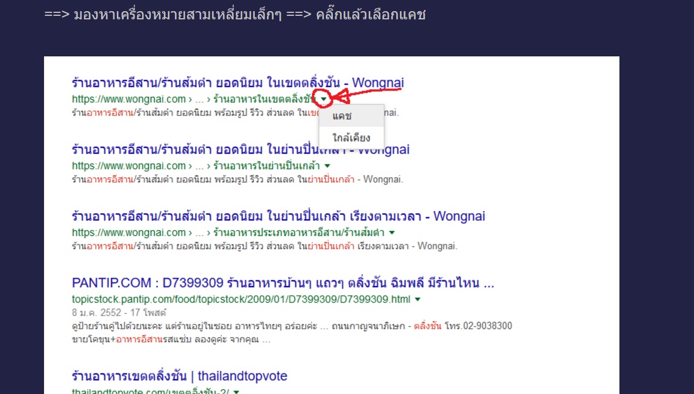Click the ร้านอาหารประเภทอาหารอีสาน/ร้านส้มตำ breadcrumb text
This screenshot has width=694, height=394.
pyautogui.click(x=299, y=233)
